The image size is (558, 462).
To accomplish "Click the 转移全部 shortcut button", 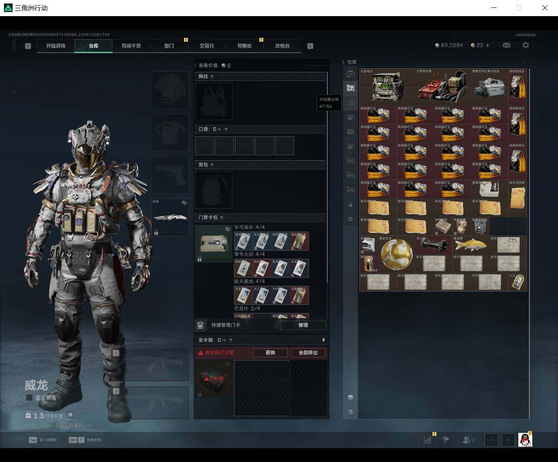I will point(85,440).
